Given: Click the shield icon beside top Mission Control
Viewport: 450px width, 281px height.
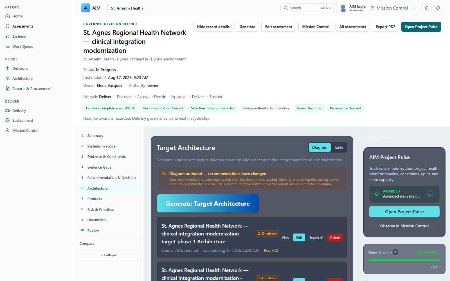Looking at the screenshot, I should pyautogui.click(x=372, y=8).
